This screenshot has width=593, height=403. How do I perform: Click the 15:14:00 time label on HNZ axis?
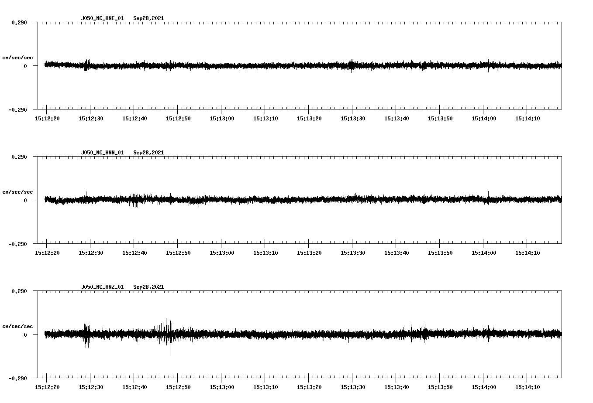click(x=484, y=387)
